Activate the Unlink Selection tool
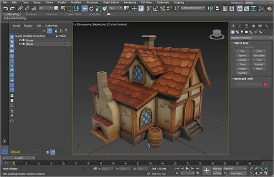Viewport: 274px width, 177px height. (x=27, y=8)
